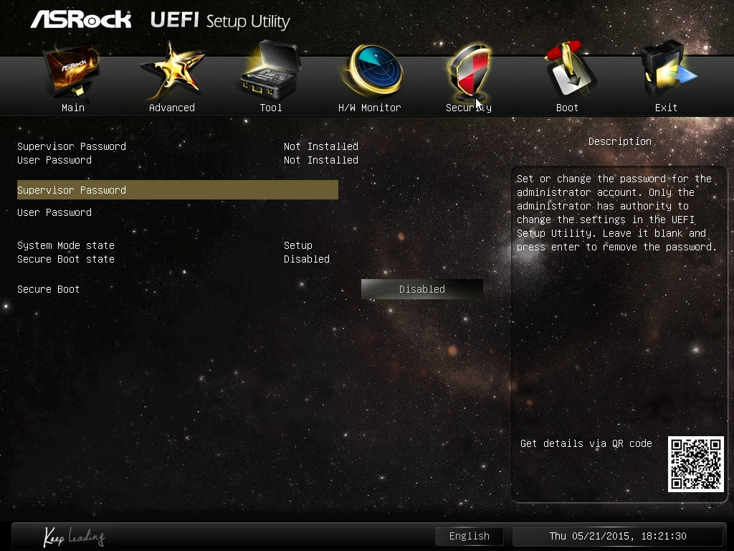Click the 'Setup' system mode value
Viewport: 734px width, 551px height.
click(x=297, y=245)
